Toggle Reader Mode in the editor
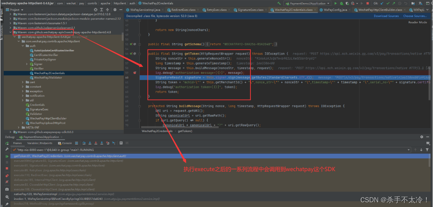This screenshot has height=207, width=433. pos(417,22)
